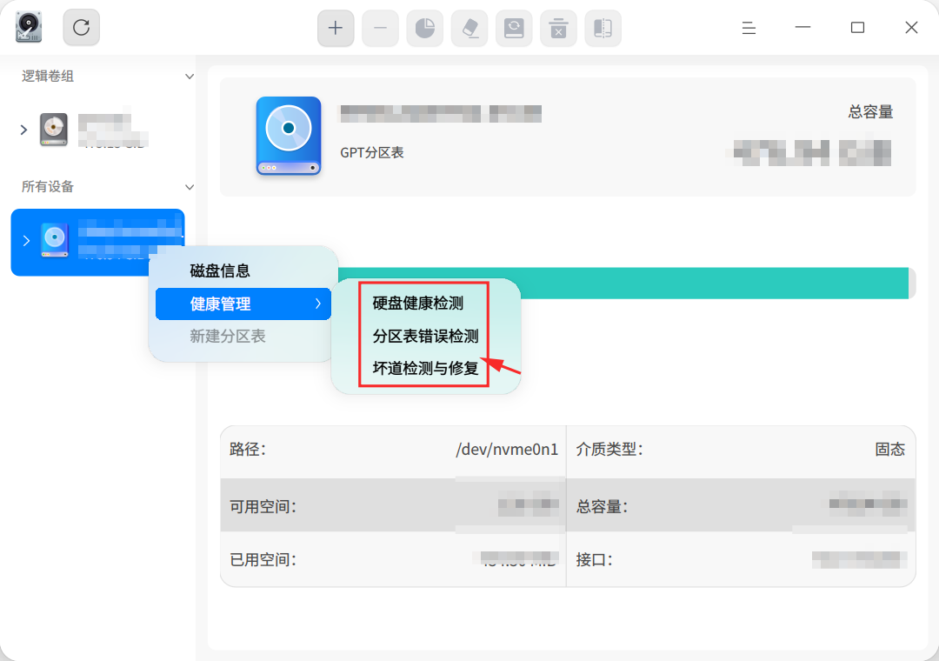Click the eraser (wipe/format) toolbar icon
Image resolution: width=939 pixels, height=661 pixels.
point(469,28)
